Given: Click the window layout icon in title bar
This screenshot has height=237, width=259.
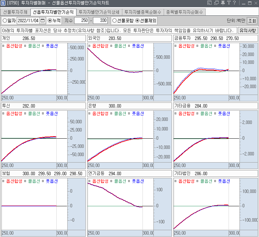Looking at the screenshot, I should (x=210, y=3).
